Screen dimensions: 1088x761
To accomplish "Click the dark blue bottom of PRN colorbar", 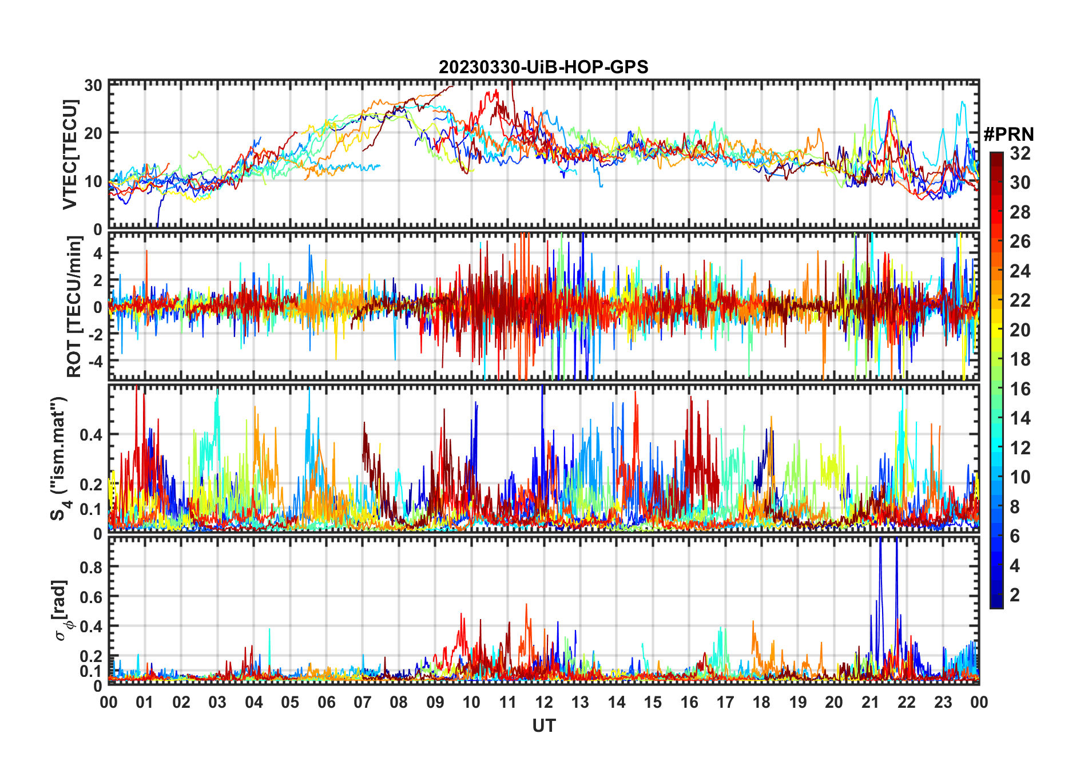I will (996, 601).
